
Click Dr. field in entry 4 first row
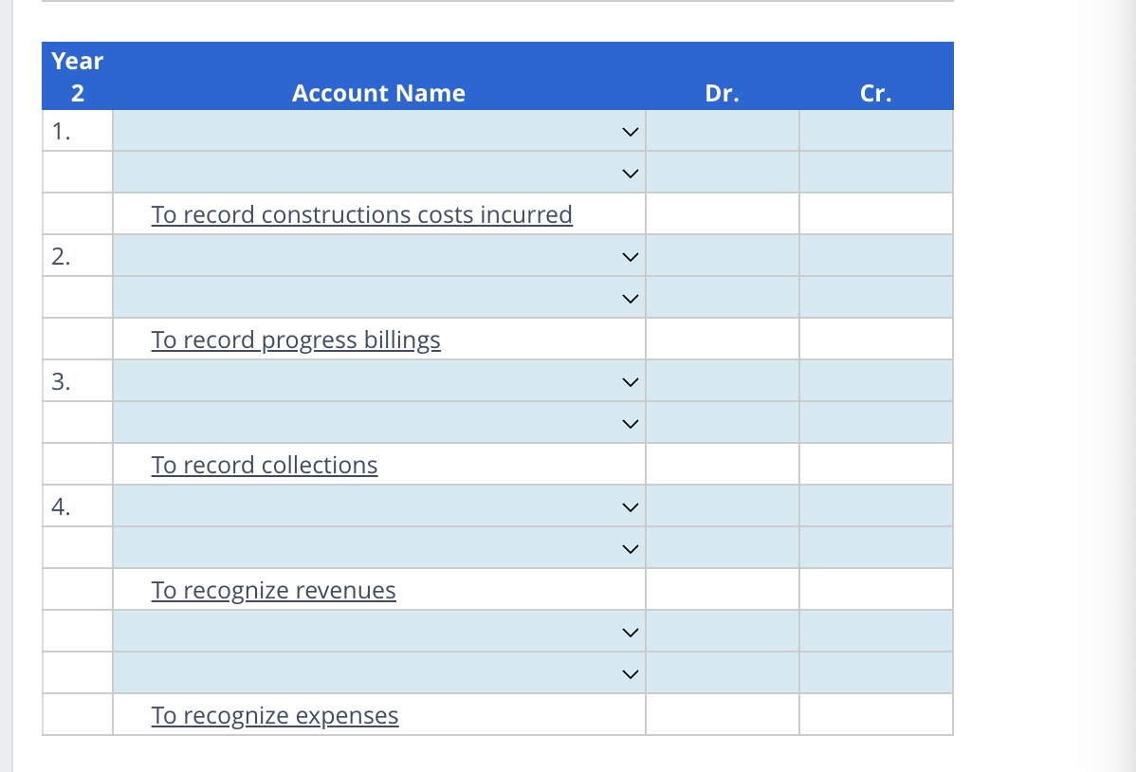(723, 506)
